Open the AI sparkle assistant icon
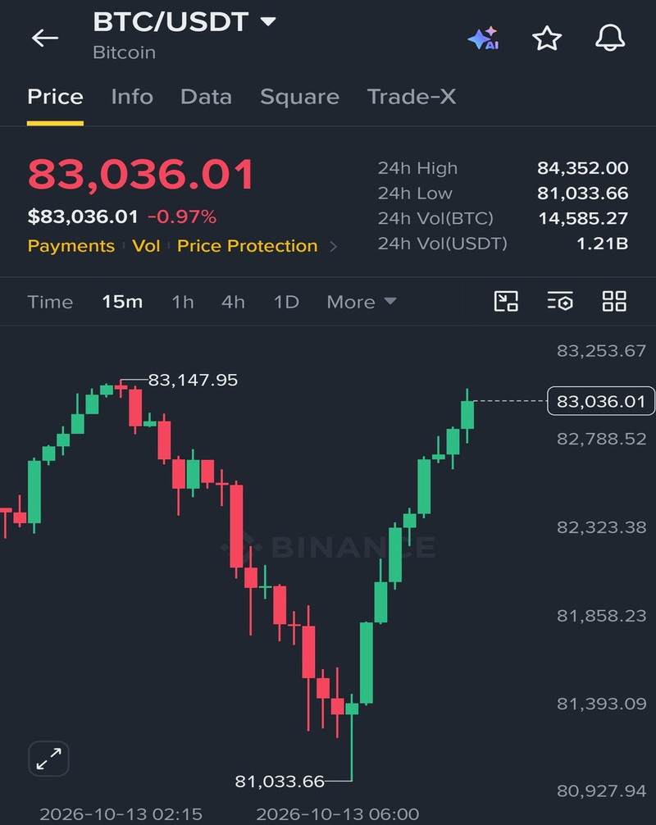The width and height of the screenshot is (656, 825). point(484,38)
